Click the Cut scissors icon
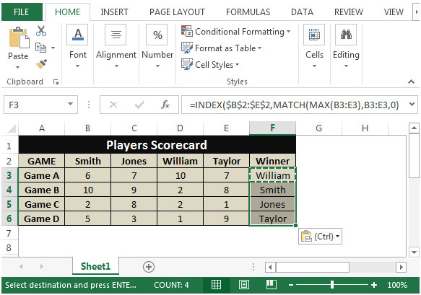The width and height of the screenshot is (421, 295). 41,31
